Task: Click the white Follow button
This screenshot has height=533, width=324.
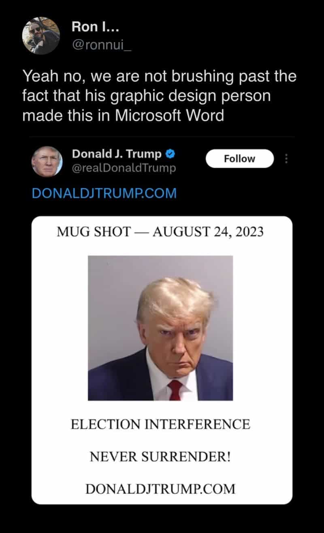Action: pyautogui.click(x=240, y=158)
